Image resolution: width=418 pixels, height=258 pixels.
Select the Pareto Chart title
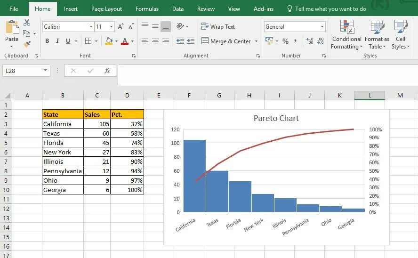(x=276, y=118)
